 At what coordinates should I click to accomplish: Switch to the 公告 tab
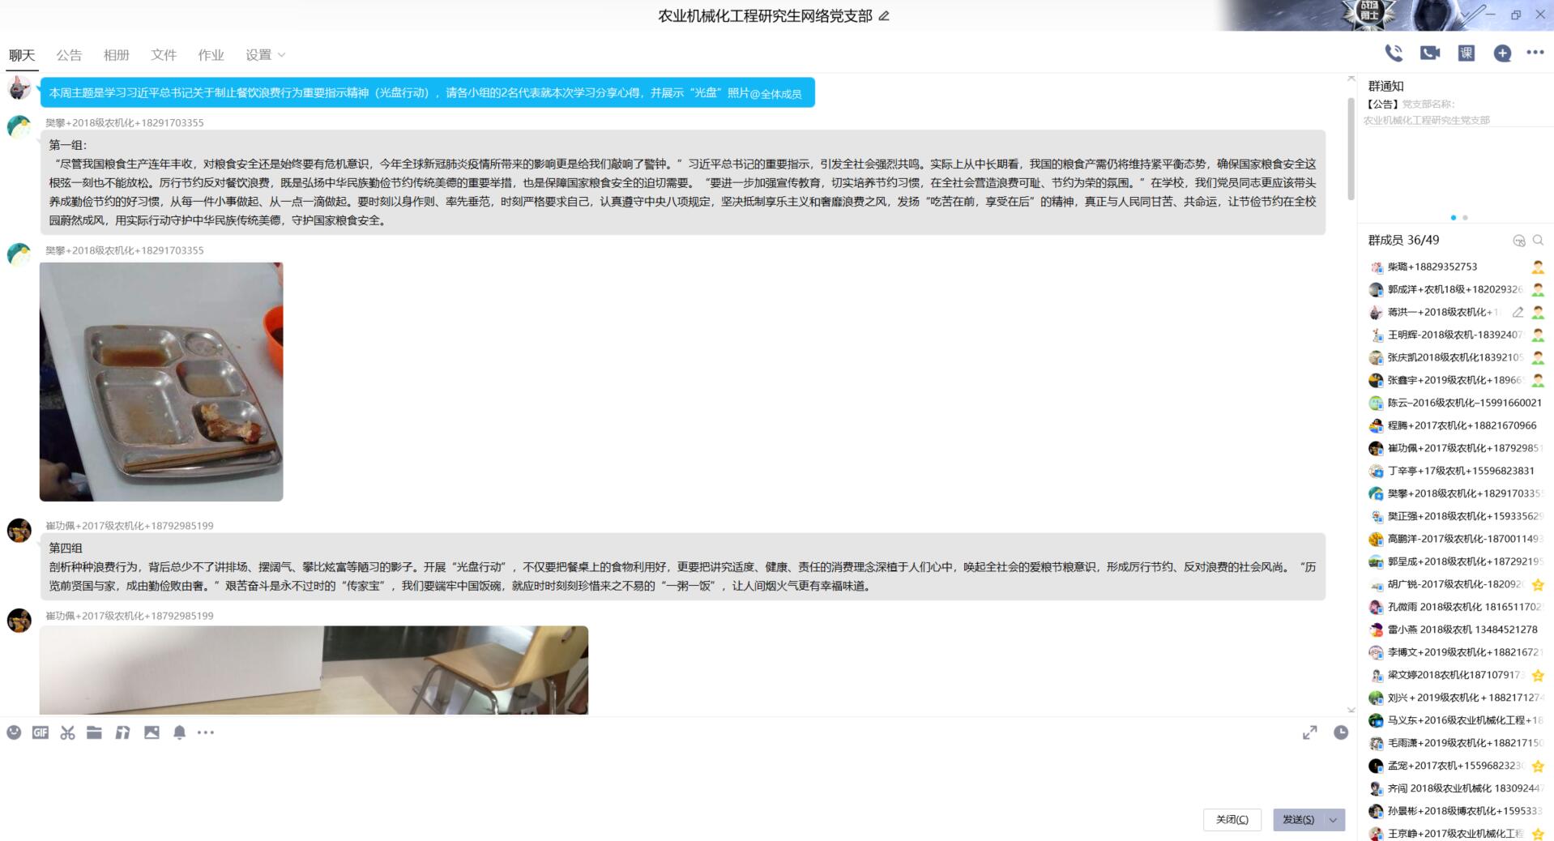tap(69, 55)
